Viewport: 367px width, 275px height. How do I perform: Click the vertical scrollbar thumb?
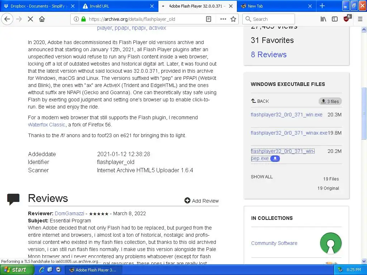click(364, 114)
